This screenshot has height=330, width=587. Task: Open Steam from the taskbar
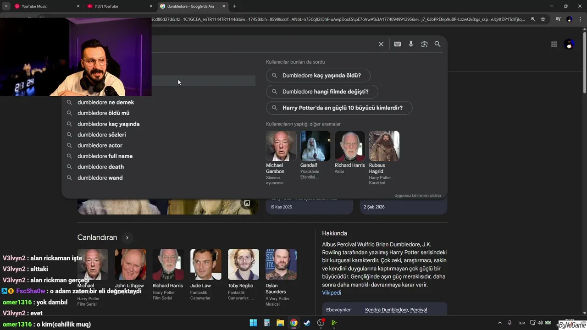307,323
